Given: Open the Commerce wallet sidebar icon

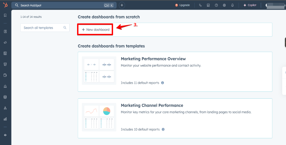Looking at the screenshot, I should [x=5, y=75].
